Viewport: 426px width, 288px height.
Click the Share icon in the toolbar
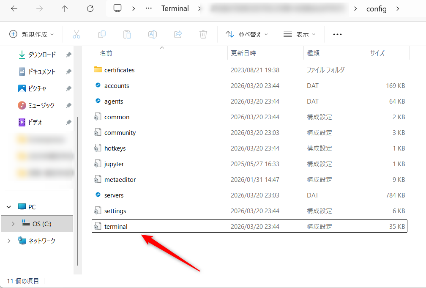pos(177,34)
